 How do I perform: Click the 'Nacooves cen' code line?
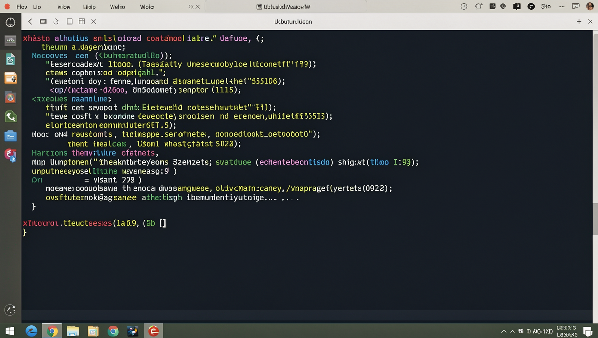pos(102,56)
